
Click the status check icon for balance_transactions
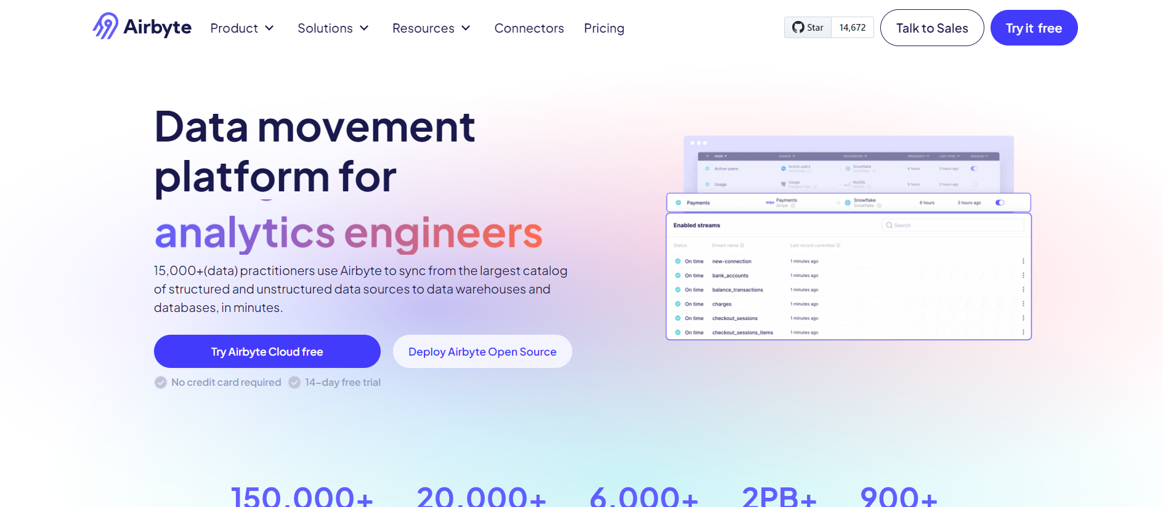pyautogui.click(x=678, y=290)
